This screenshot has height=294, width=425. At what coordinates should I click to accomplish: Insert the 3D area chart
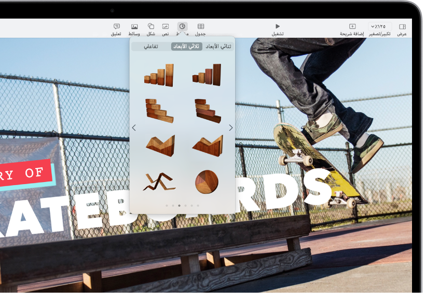208,146
